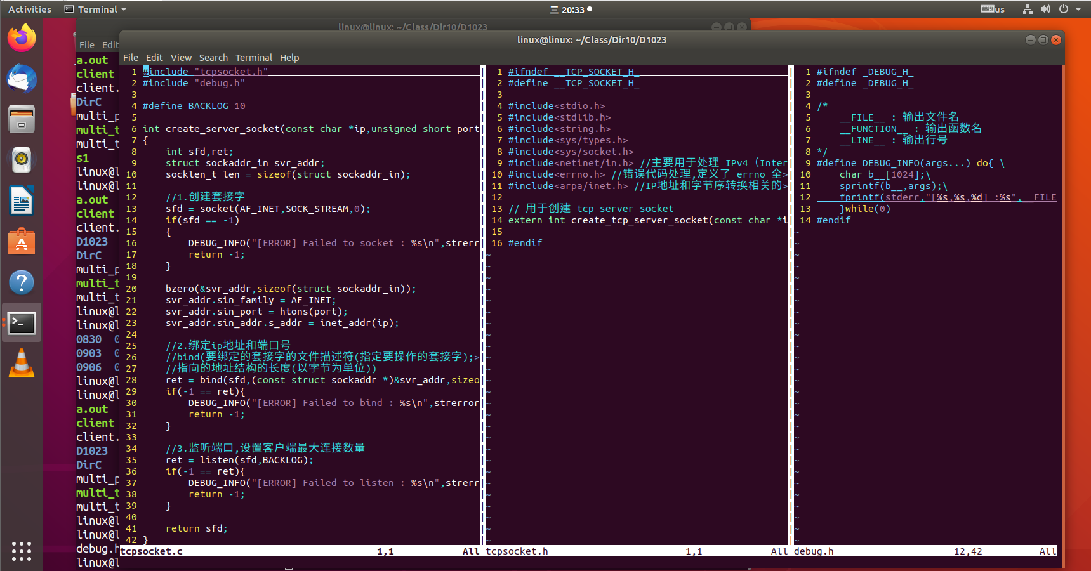Launch VLC media player from dock
Viewport: 1091px width, 571px height.
click(22, 364)
